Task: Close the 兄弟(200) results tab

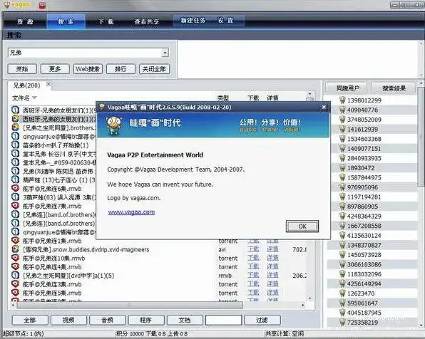Action: tap(48, 84)
